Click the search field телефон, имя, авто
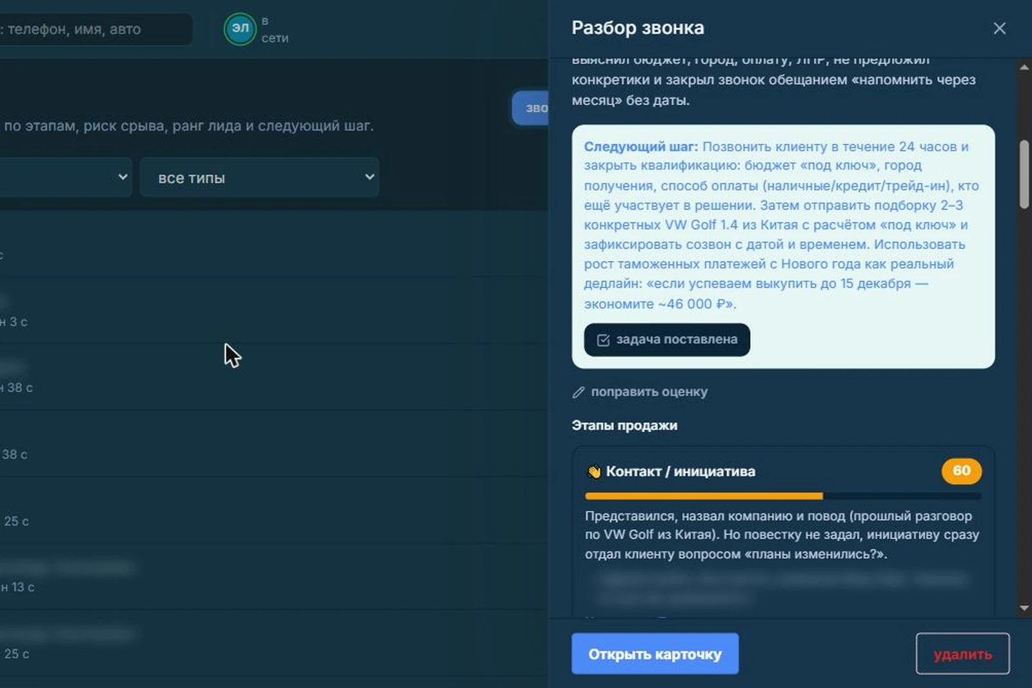Image resolution: width=1032 pixels, height=688 pixels. (x=96, y=29)
